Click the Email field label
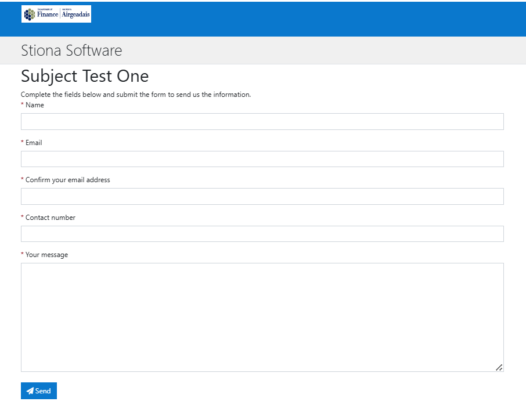The height and width of the screenshot is (405, 526). (x=34, y=143)
